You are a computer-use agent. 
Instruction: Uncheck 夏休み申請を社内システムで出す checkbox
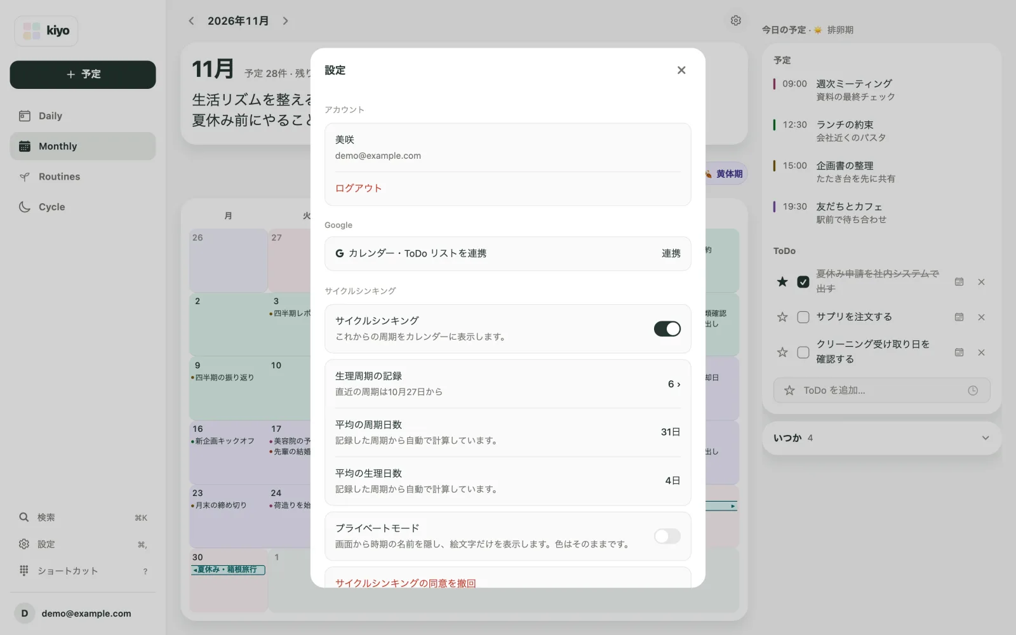(803, 282)
